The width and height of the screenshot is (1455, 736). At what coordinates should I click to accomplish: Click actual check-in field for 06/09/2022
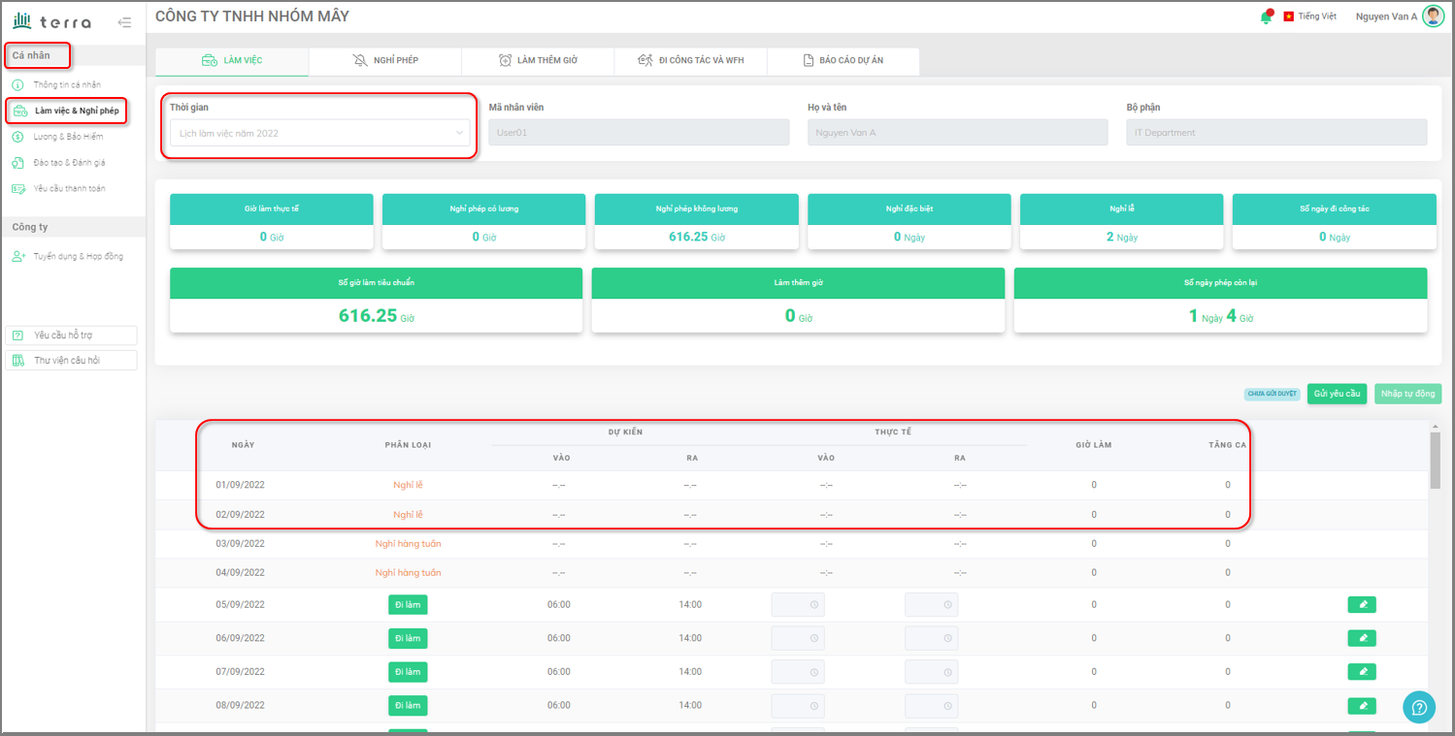tap(798, 638)
